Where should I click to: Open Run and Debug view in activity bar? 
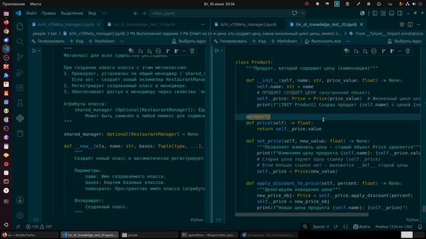click(20, 72)
